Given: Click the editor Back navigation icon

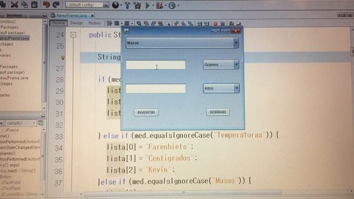Looking at the screenshot, I should click(x=117, y=23).
